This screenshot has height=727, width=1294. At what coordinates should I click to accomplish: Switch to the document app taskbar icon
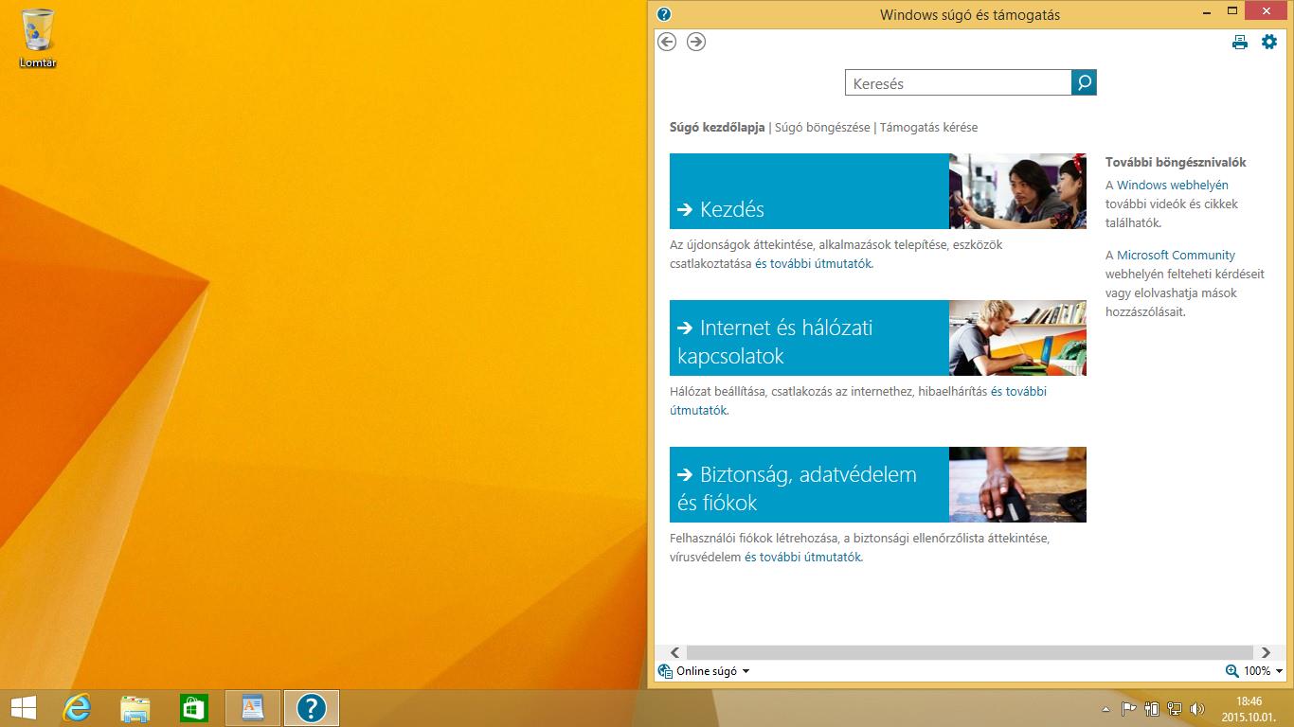pyautogui.click(x=253, y=707)
